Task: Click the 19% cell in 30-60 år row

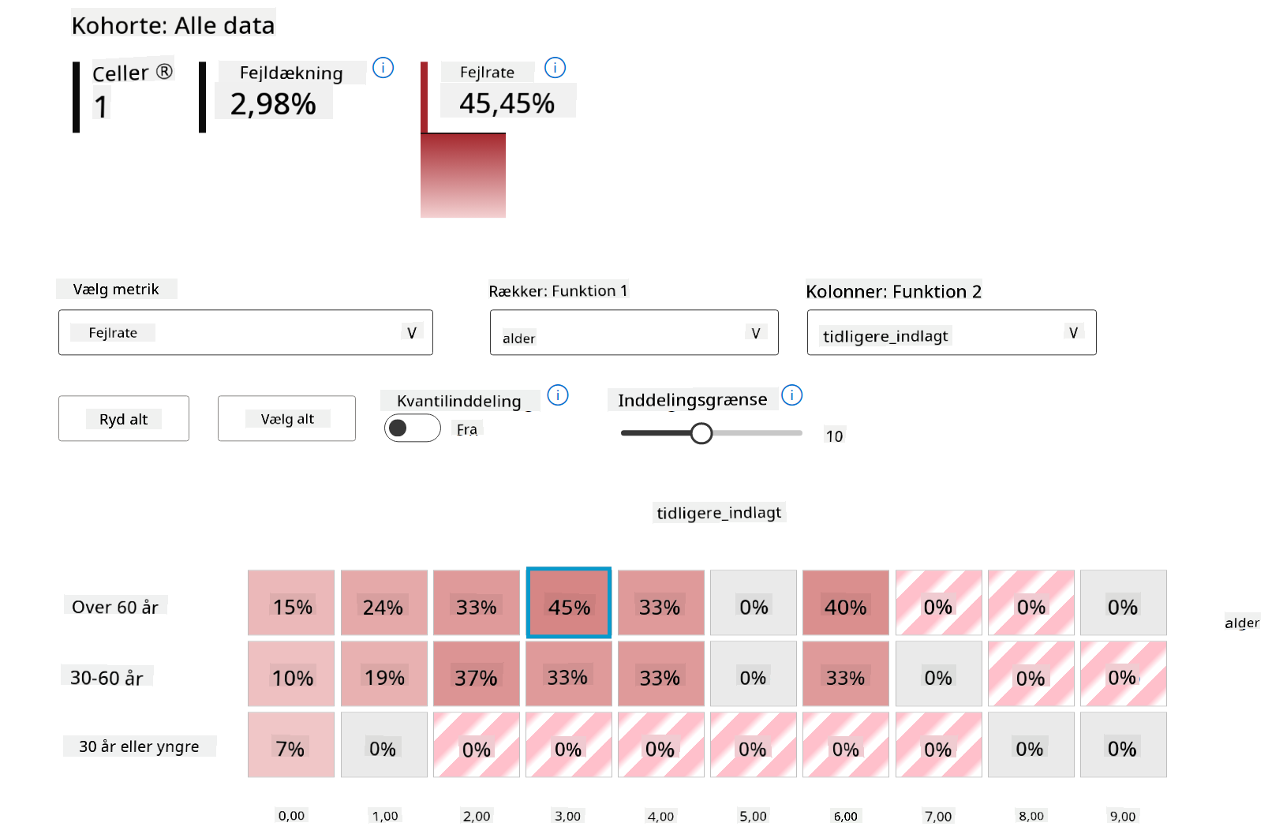Action: coord(383,674)
